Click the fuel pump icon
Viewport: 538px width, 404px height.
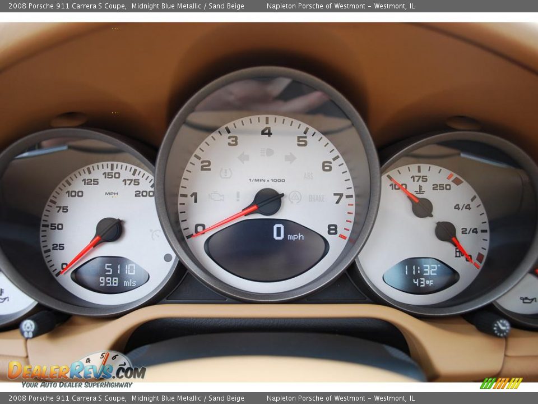[460, 252]
